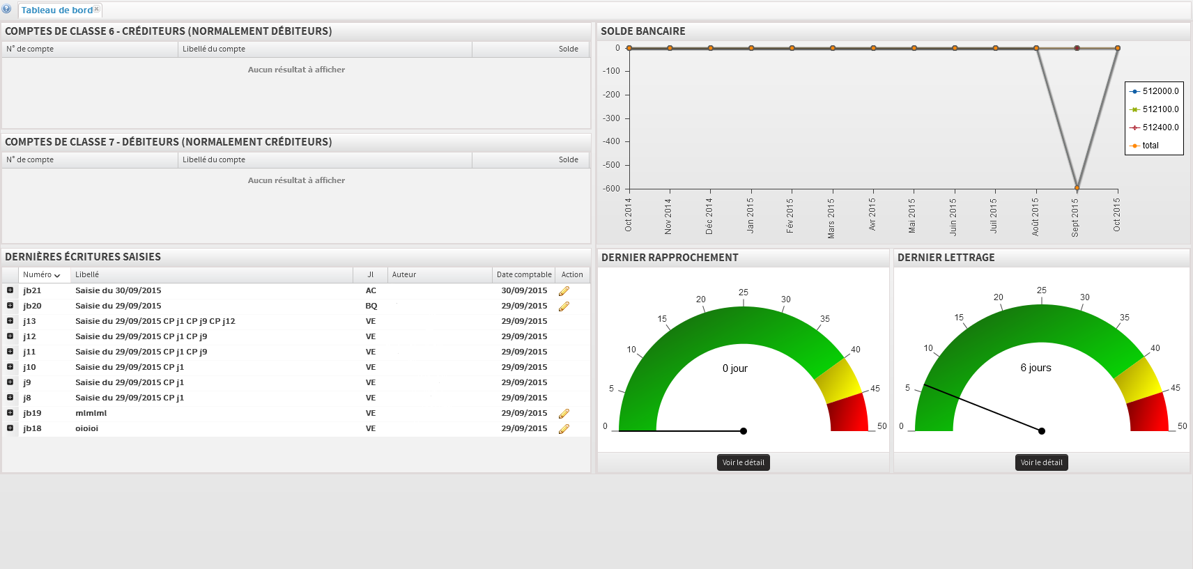Expand the j13 entry row
The width and height of the screenshot is (1193, 569).
click(10, 321)
